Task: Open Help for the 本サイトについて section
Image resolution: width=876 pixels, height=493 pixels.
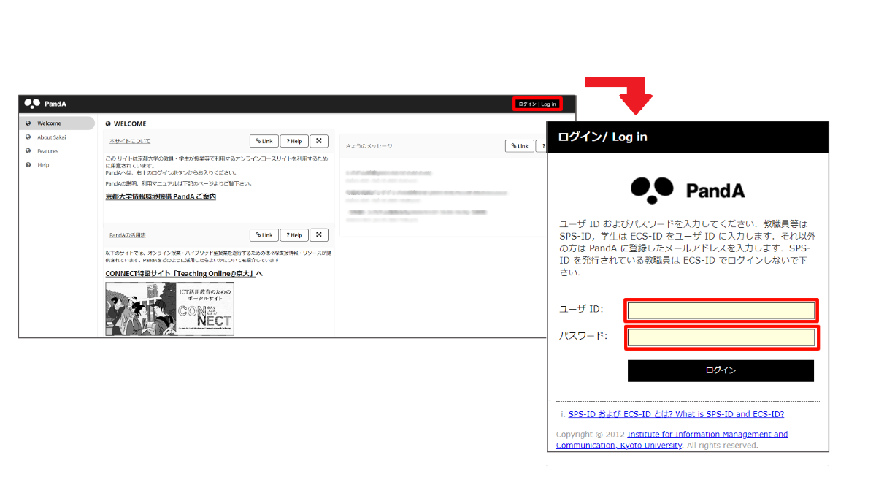Action: point(293,140)
